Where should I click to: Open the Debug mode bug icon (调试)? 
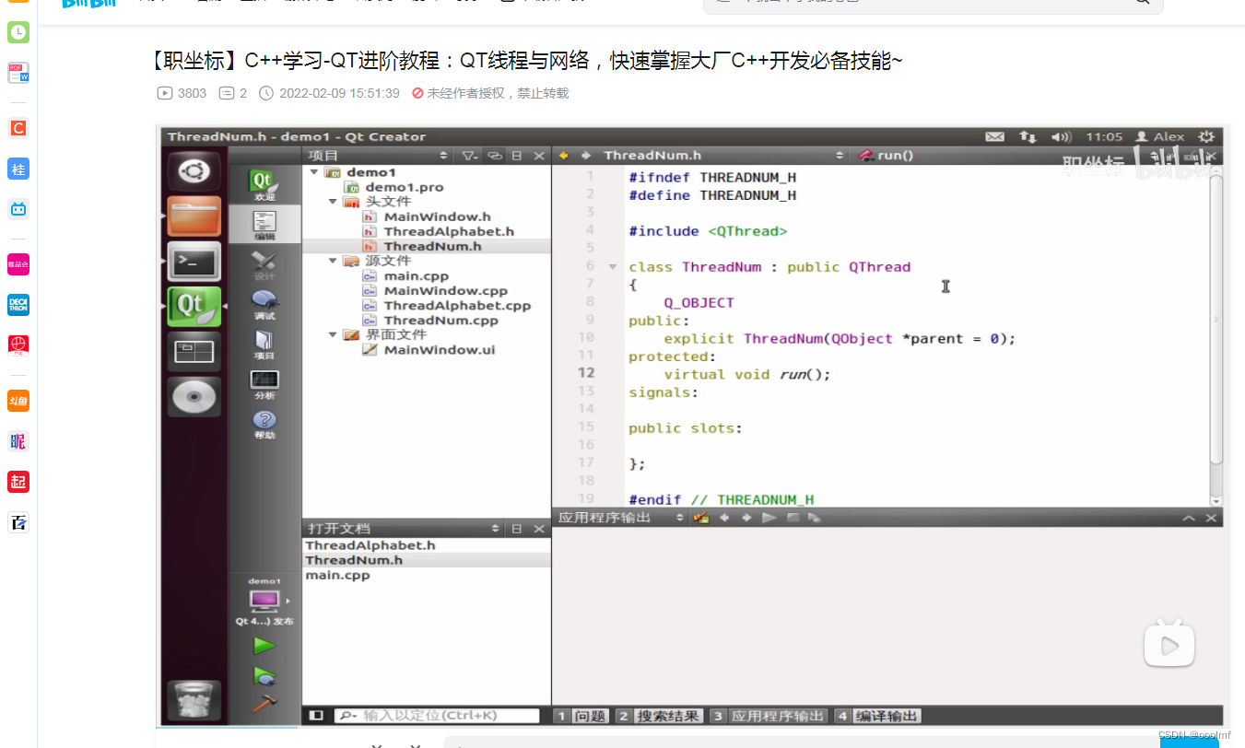(x=264, y=305)
